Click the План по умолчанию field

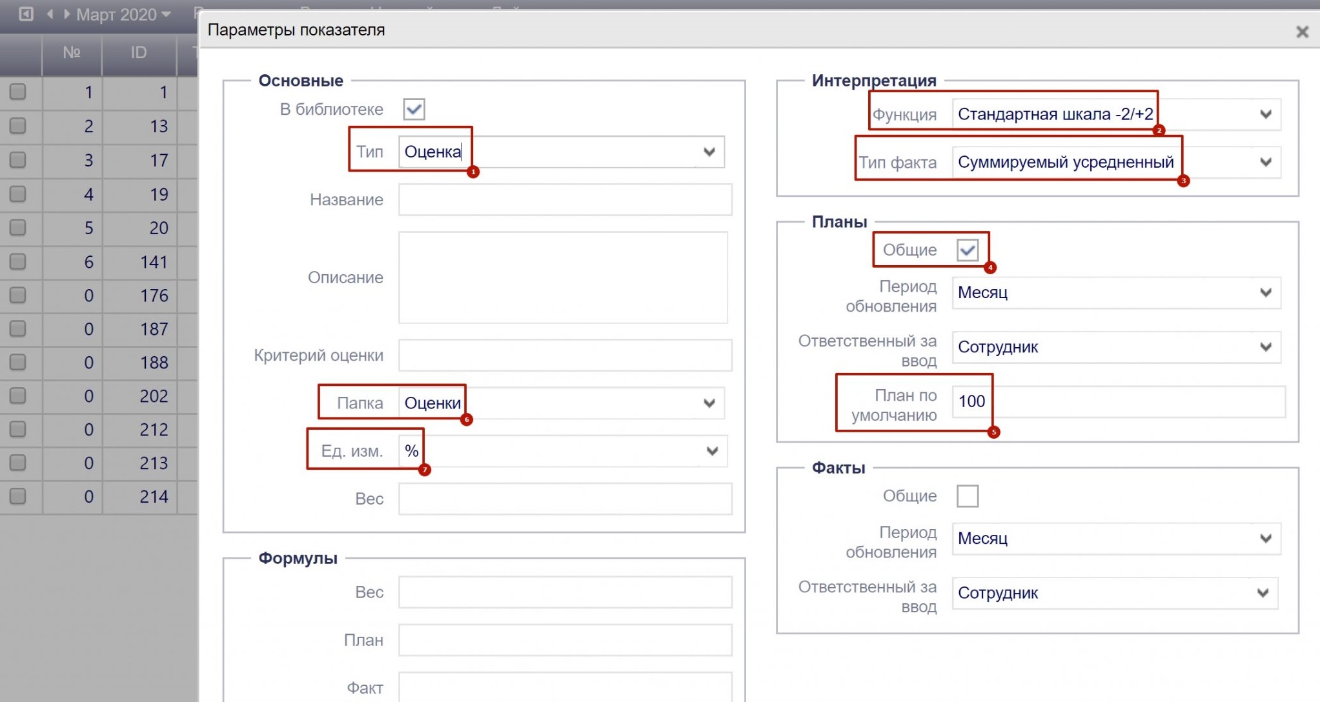[x=1118, y=401]
